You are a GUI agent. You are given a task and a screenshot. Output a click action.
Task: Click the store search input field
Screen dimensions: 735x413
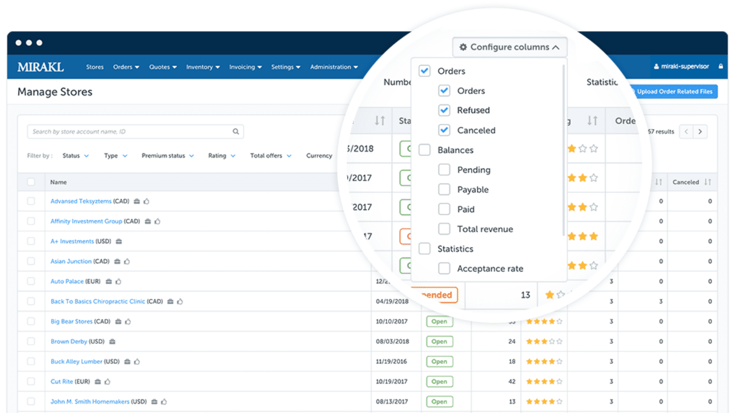136,132
